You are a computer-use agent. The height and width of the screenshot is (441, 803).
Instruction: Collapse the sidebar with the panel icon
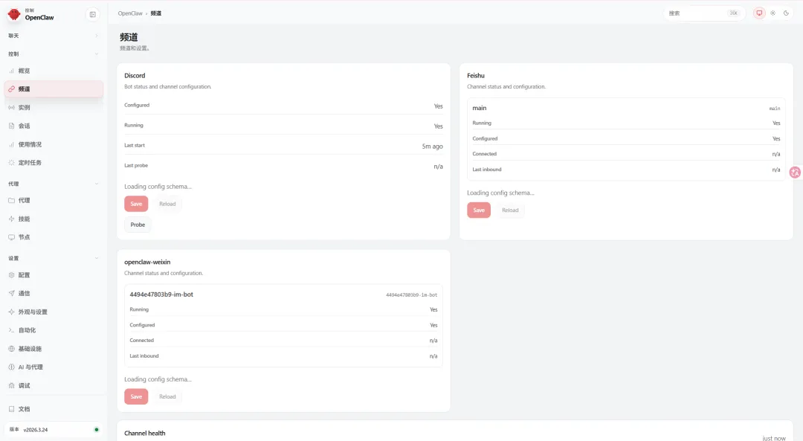[x=93, y=14]
